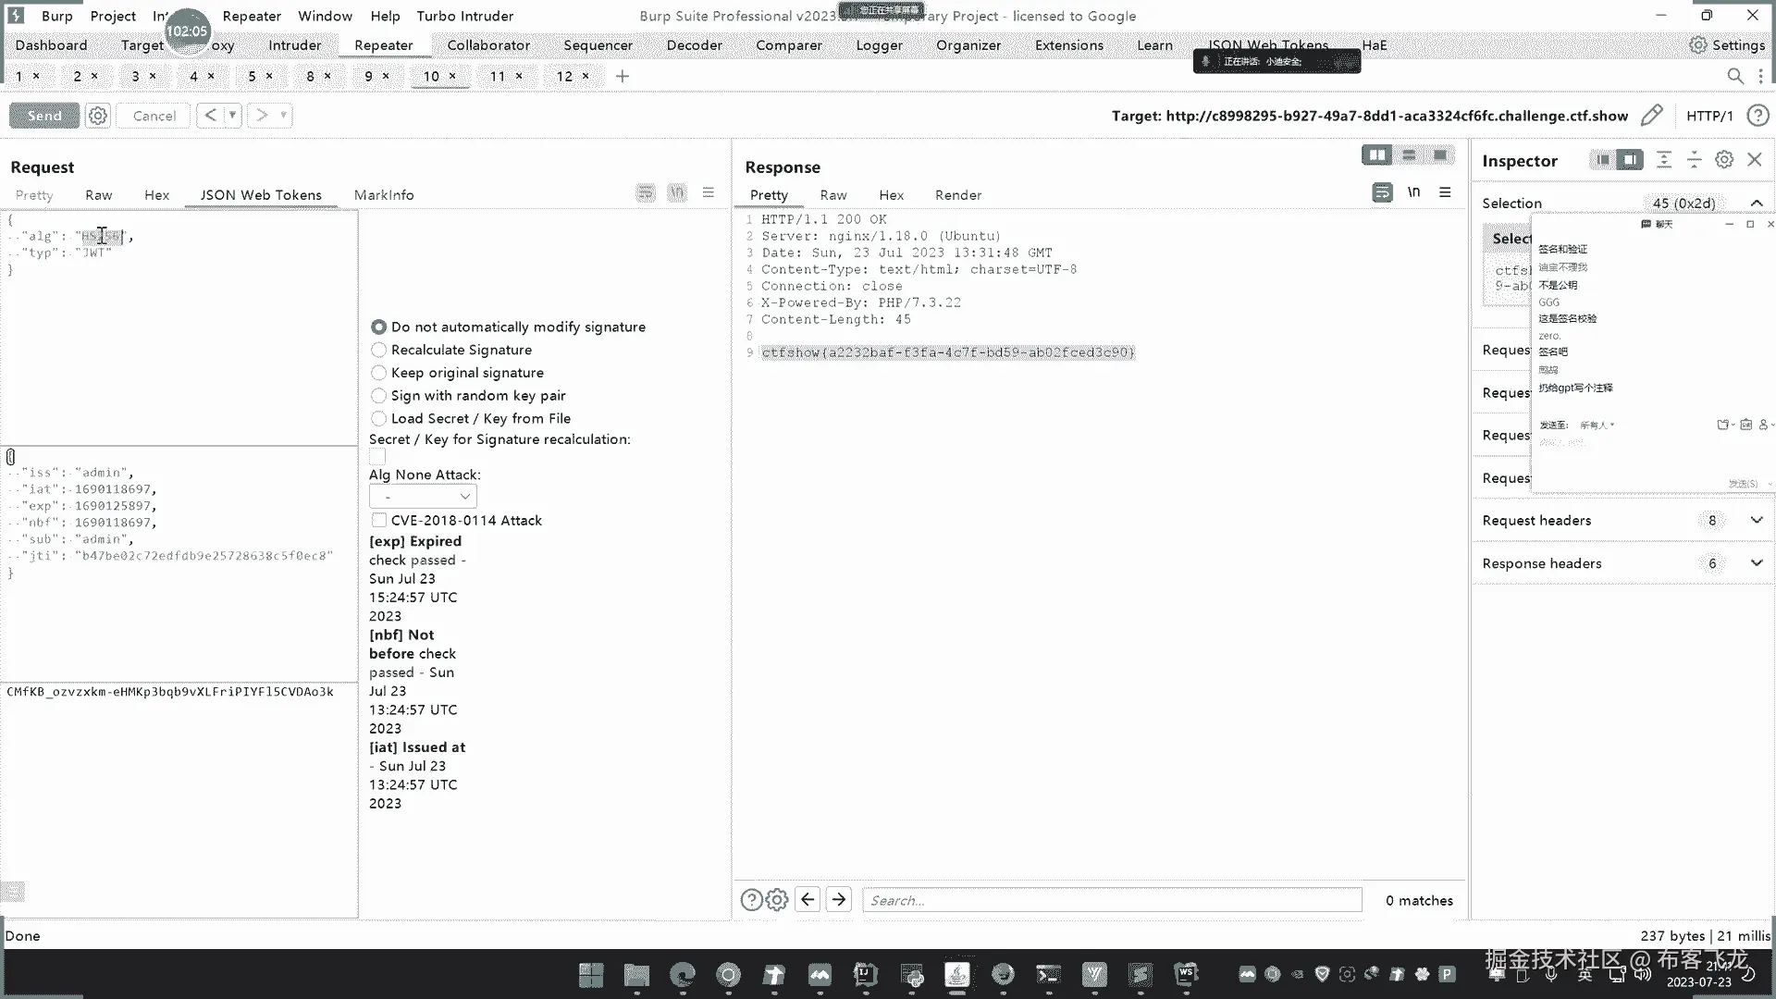Select the Recalculate Signature radio button

(378, 350)
